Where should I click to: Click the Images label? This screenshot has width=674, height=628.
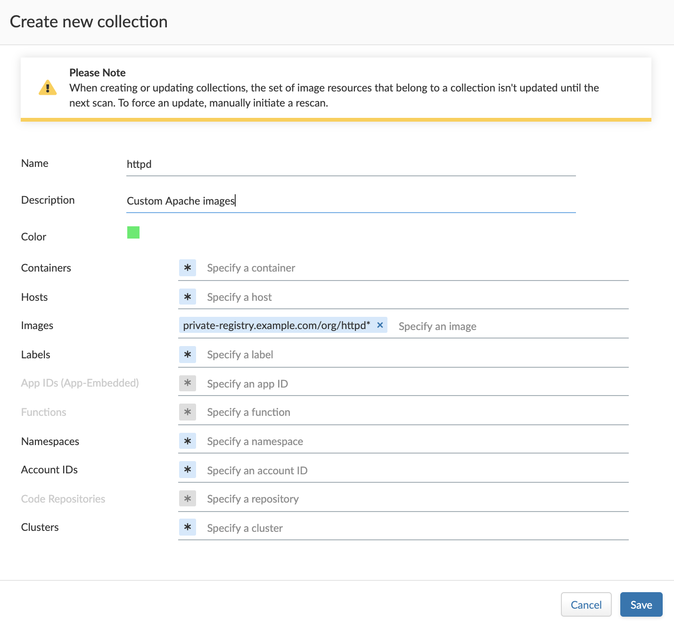click(x=37, y=325)
